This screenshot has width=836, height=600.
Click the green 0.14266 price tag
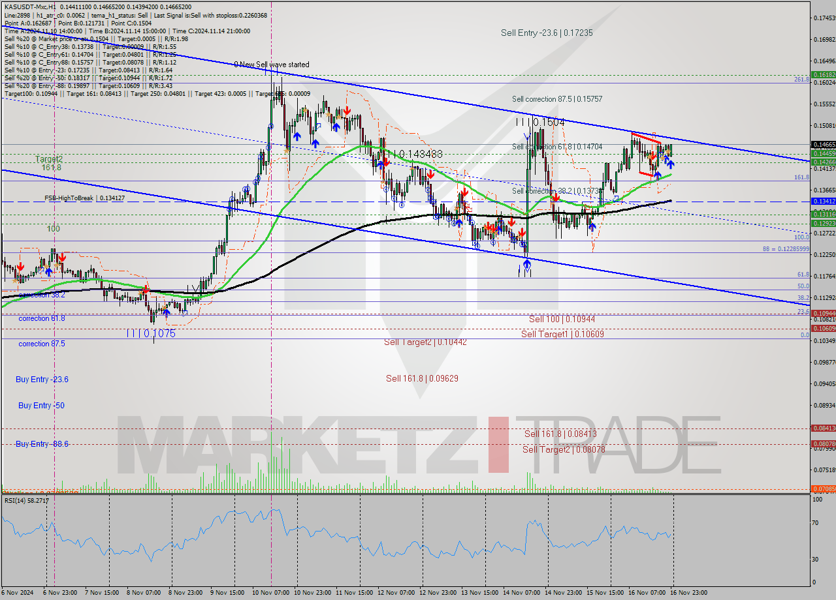[823, 161]
